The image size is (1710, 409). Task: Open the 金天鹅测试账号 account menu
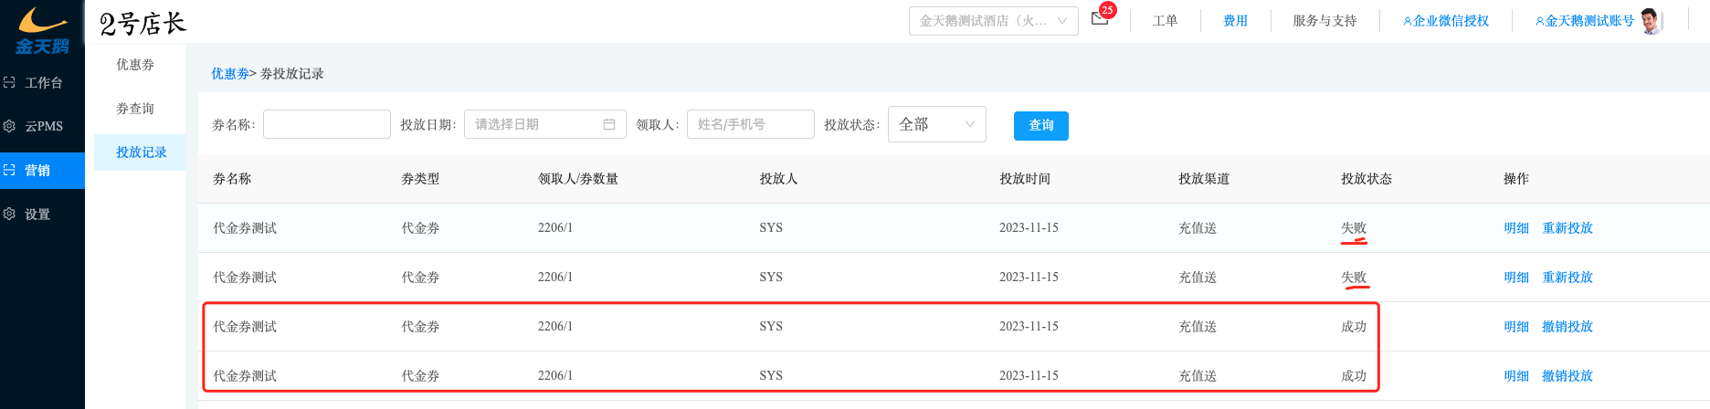[1584, 20]
